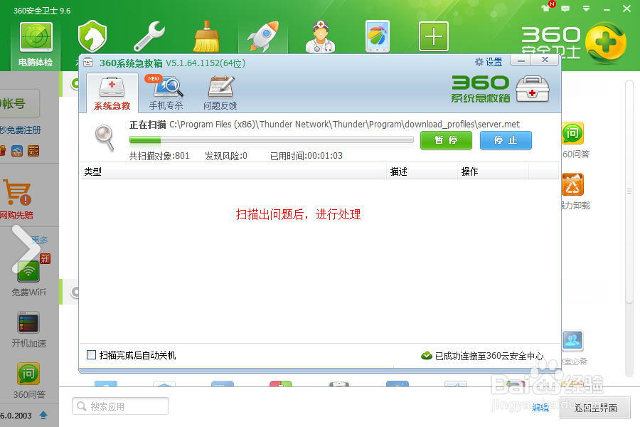Screen dimensions: 640x427
Task: Click the magnifier scanning icon
Action: (x=105, y=138)
